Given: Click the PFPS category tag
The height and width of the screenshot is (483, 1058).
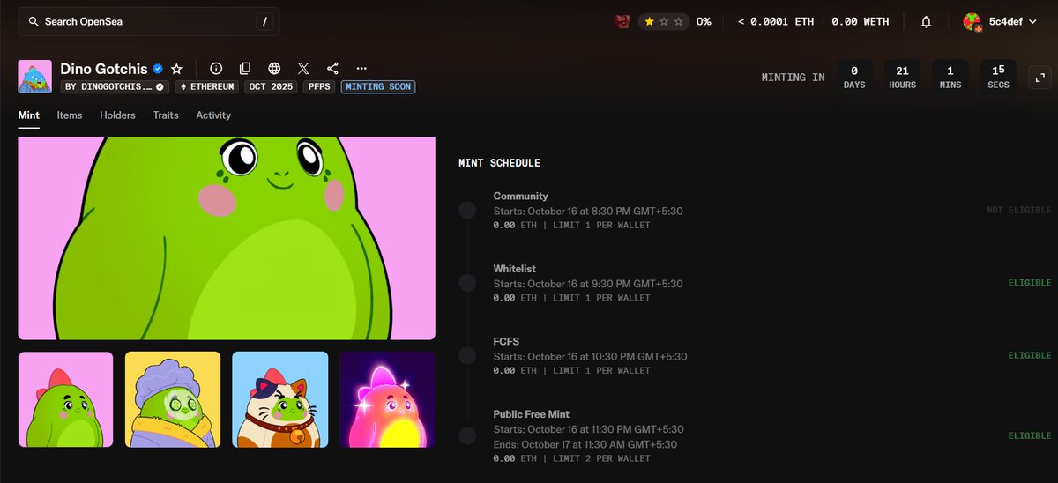Looking at the screenshot, I should tap(317, 87).
